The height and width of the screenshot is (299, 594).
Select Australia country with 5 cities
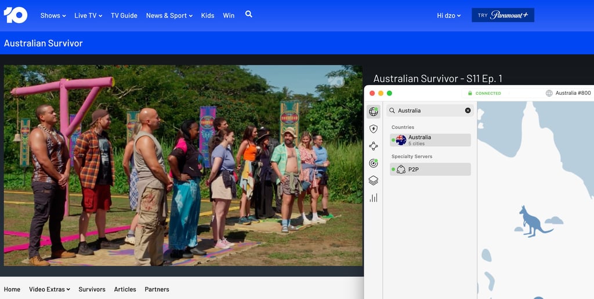point(430,140)
